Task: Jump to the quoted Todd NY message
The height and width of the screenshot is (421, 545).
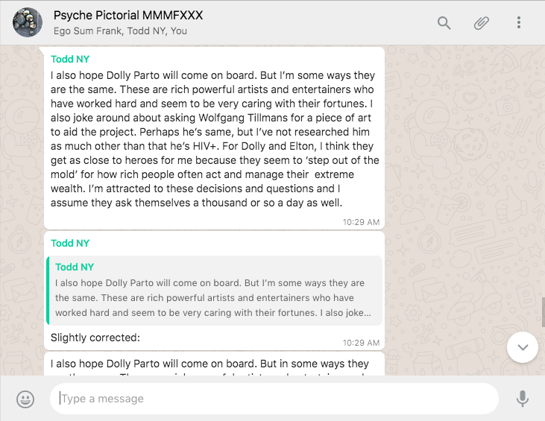Action: click(x=214, y=291)
